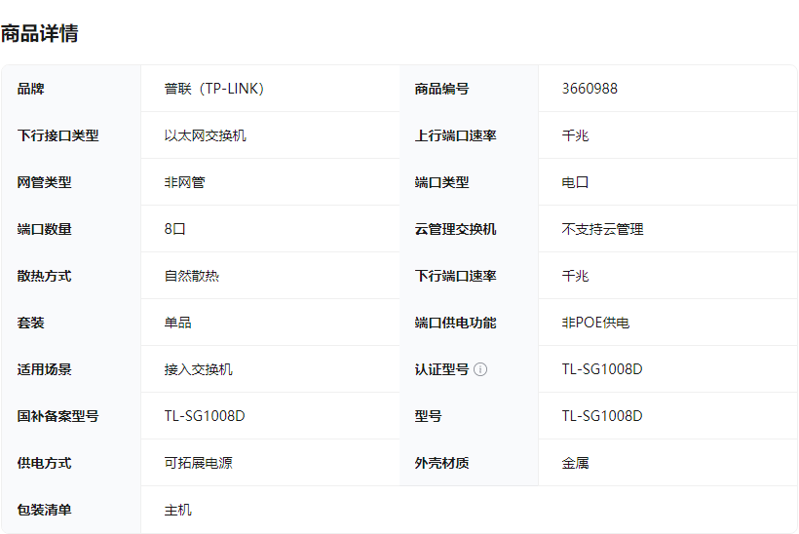Click brand value 普联（TP-LINK）
This screenshot has height=534, width=799.
(x=214, y=89)
